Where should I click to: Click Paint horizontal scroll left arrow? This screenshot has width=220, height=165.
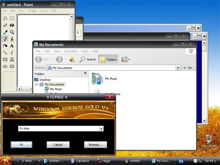pyautogui.click(x=19, y=89)
